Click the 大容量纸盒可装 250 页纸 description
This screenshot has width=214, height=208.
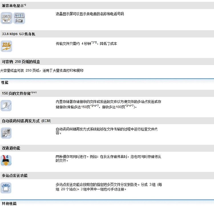42,70
